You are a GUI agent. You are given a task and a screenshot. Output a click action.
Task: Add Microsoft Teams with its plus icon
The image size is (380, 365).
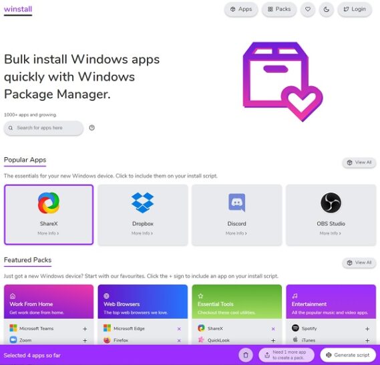tap(85, 329)
